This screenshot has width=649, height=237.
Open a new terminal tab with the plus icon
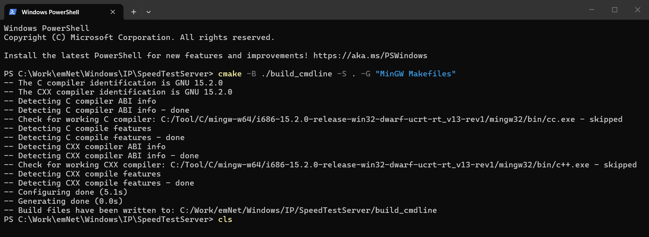point(133,12)
